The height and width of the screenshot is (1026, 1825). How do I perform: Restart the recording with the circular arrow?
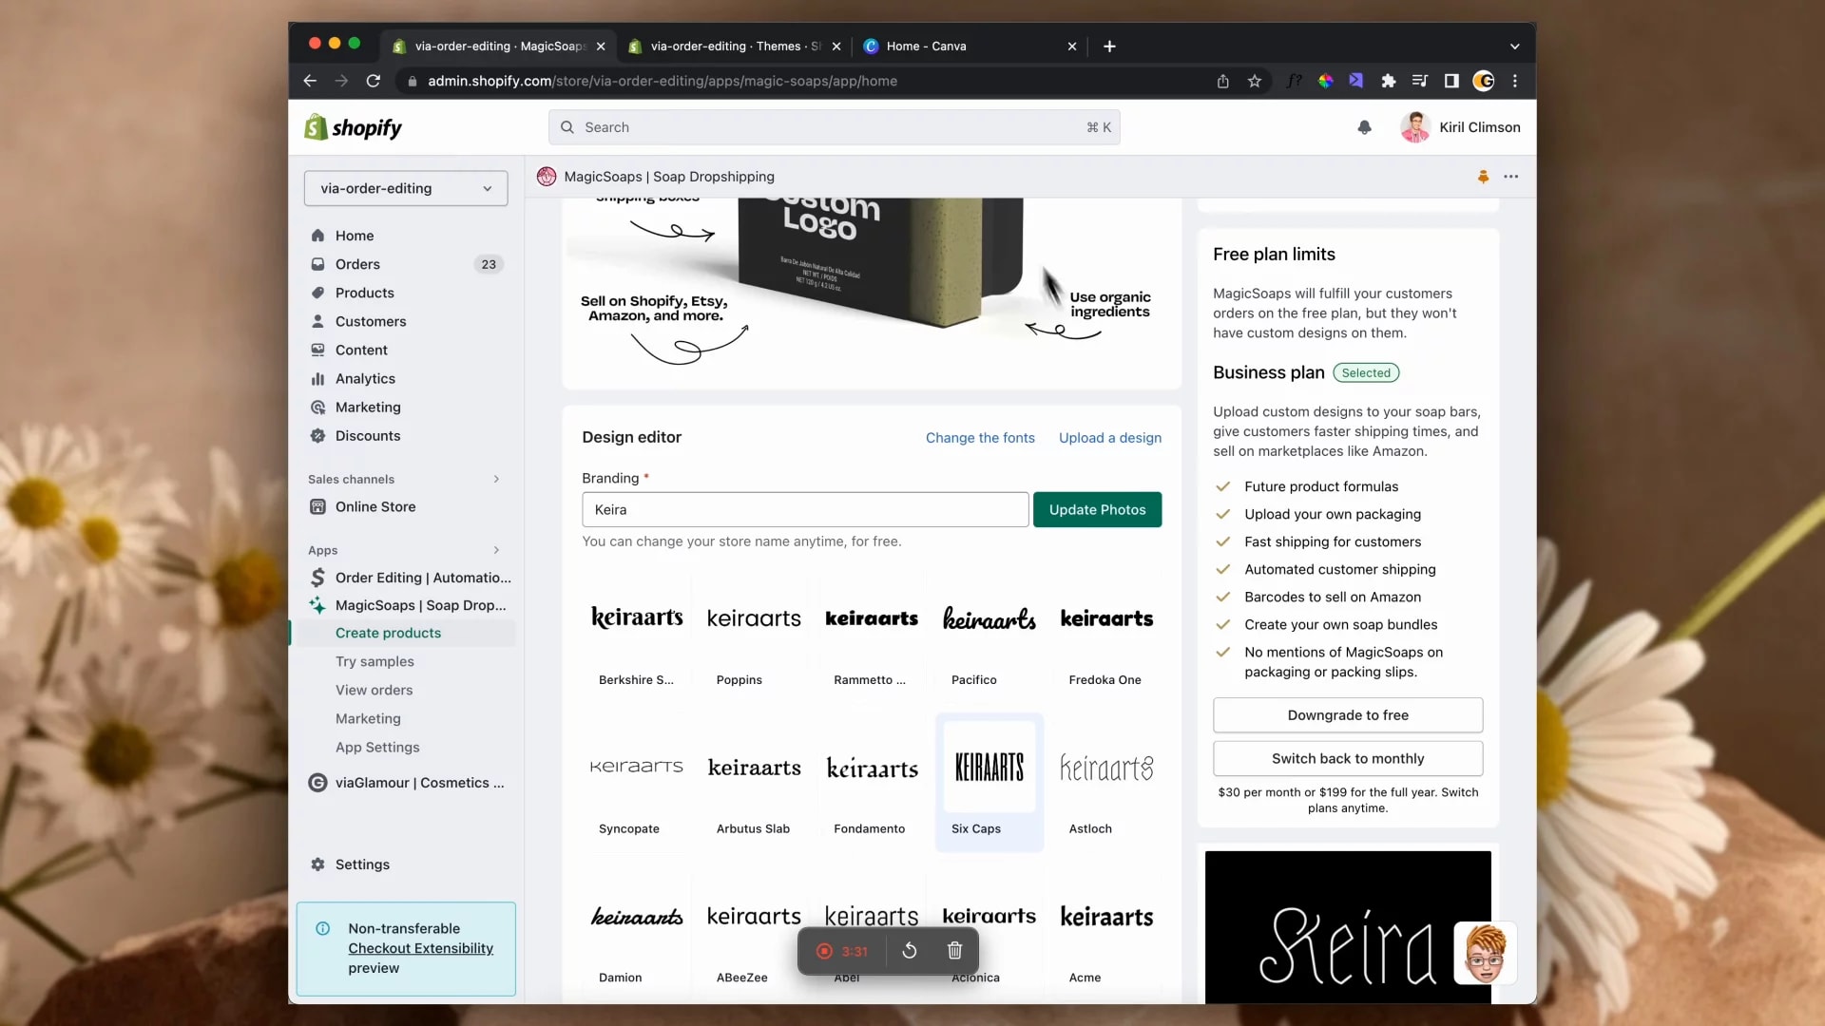point(910,951)
